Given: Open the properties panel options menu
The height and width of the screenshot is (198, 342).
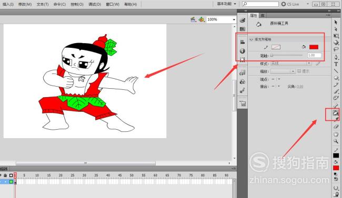Looking at the screenshot, I should 328,15.
